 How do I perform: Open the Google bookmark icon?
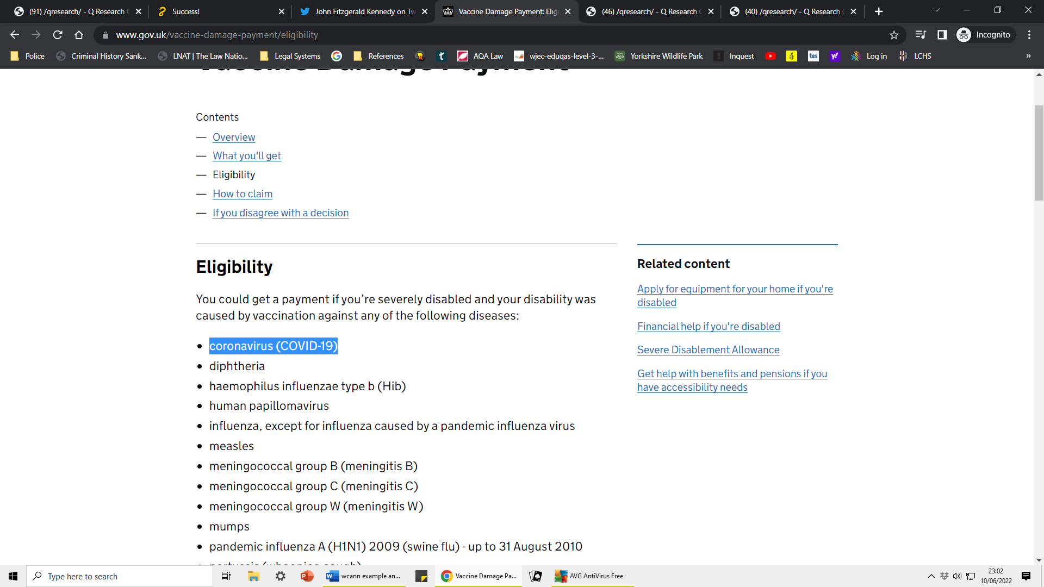point(337,56)
